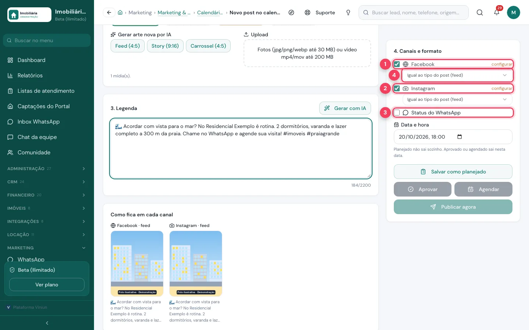The width and height of the screenshot is (529, 330).
Task: Click Gerar com IA button
Action: 345,108
